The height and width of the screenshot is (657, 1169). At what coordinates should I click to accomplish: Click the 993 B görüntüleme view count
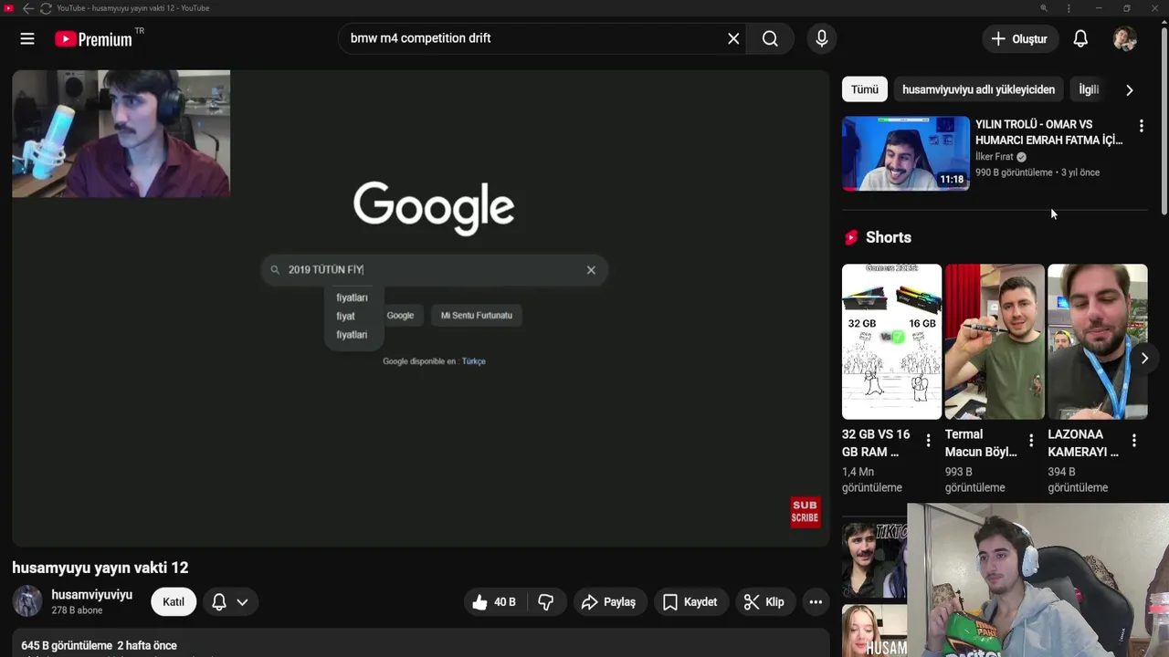(974, 479)
